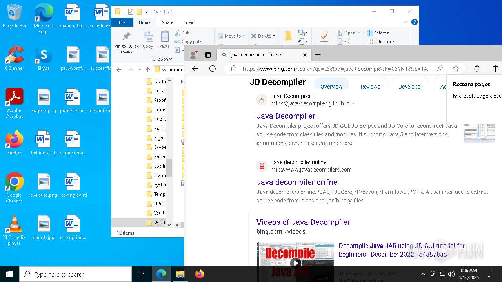The width and height of the screenshot is (502, 282).
Task: Open the Decompile Java JAR tutorial link
Action: [x=402, y=250]
